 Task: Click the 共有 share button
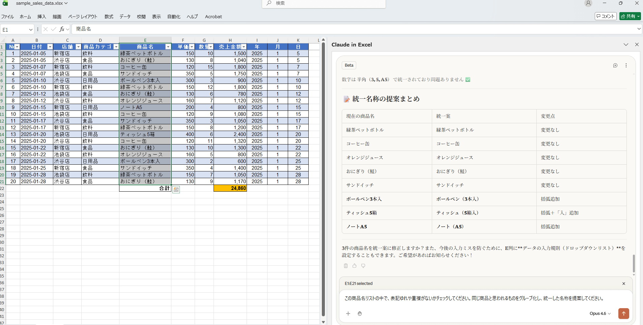pos(630,16)
